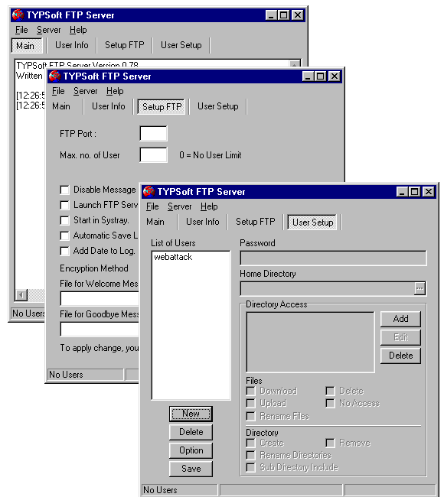
Task: Click Delete button below List of Users
Action: click(191, 432)
